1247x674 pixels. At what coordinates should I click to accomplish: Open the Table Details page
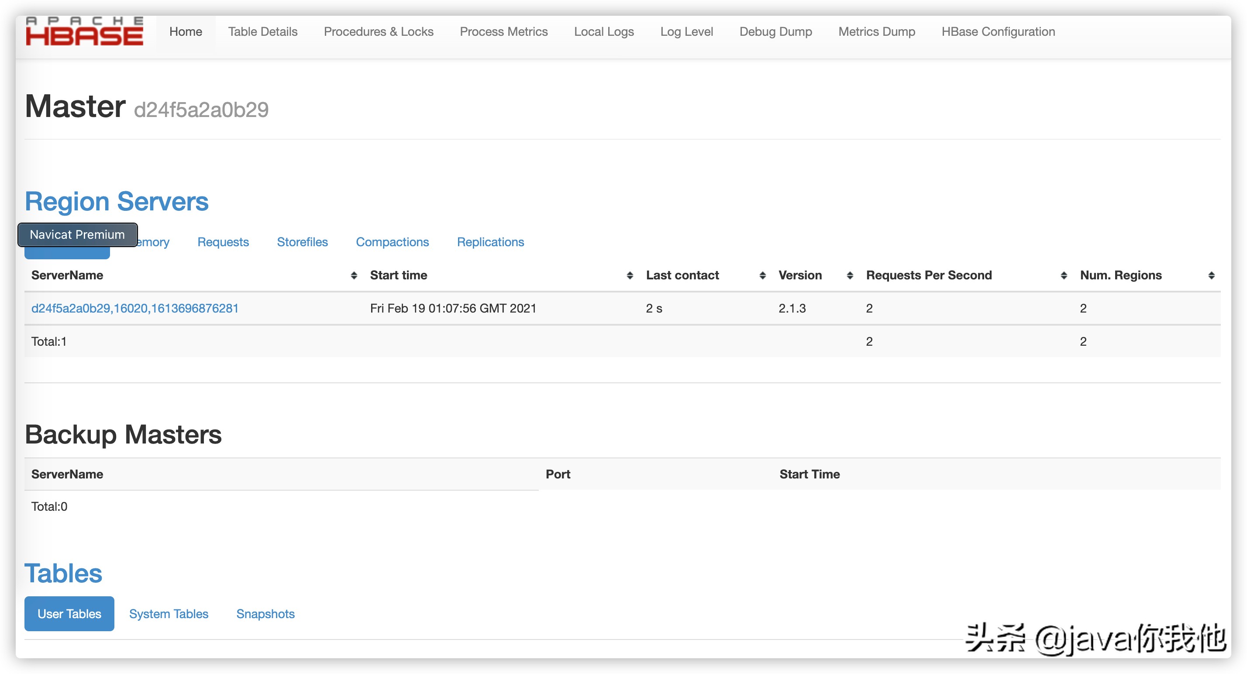click(262, 31)
